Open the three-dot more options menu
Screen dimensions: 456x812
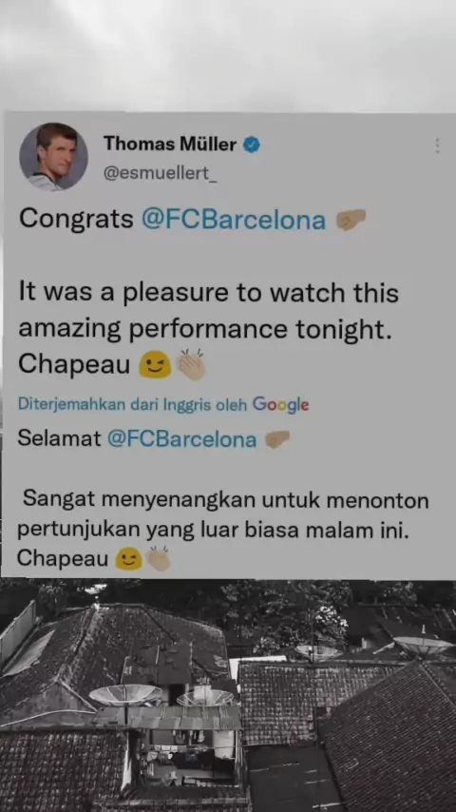click(x=437, y=145)
